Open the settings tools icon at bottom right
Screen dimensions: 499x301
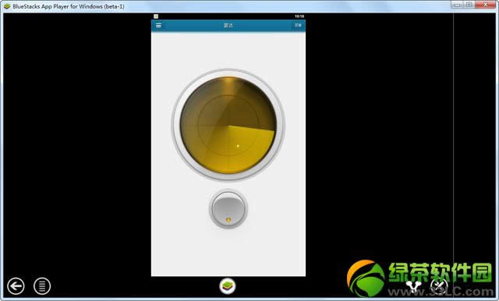pos(440,285)
